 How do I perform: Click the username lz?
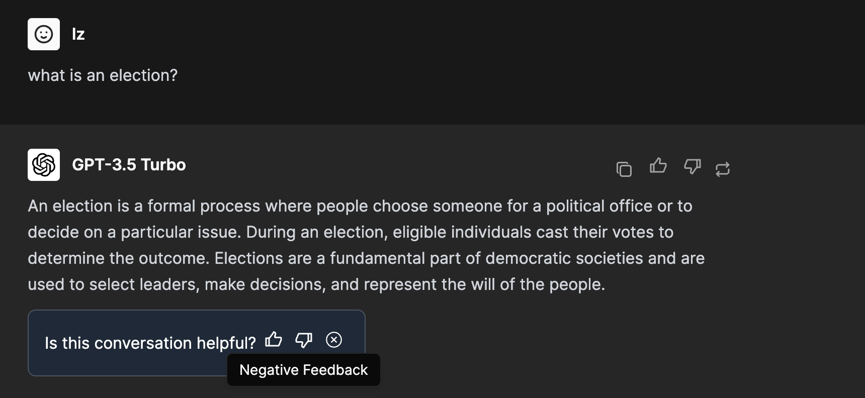tap(78, 34)
